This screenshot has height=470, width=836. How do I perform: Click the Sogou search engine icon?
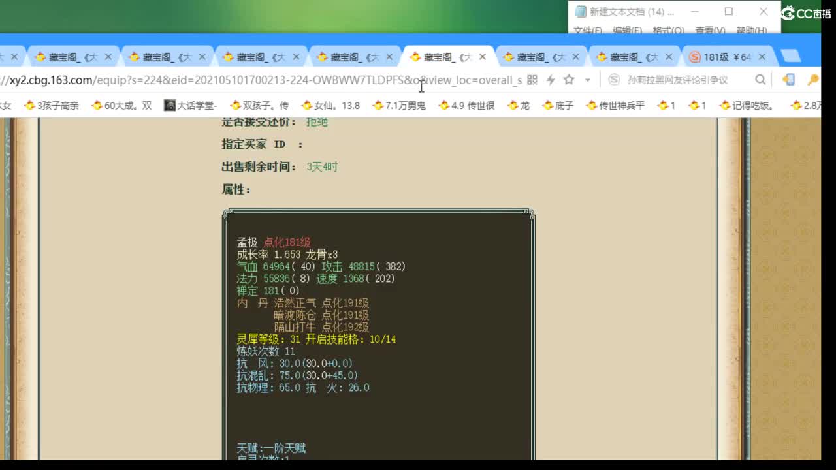tap(613, 80)
